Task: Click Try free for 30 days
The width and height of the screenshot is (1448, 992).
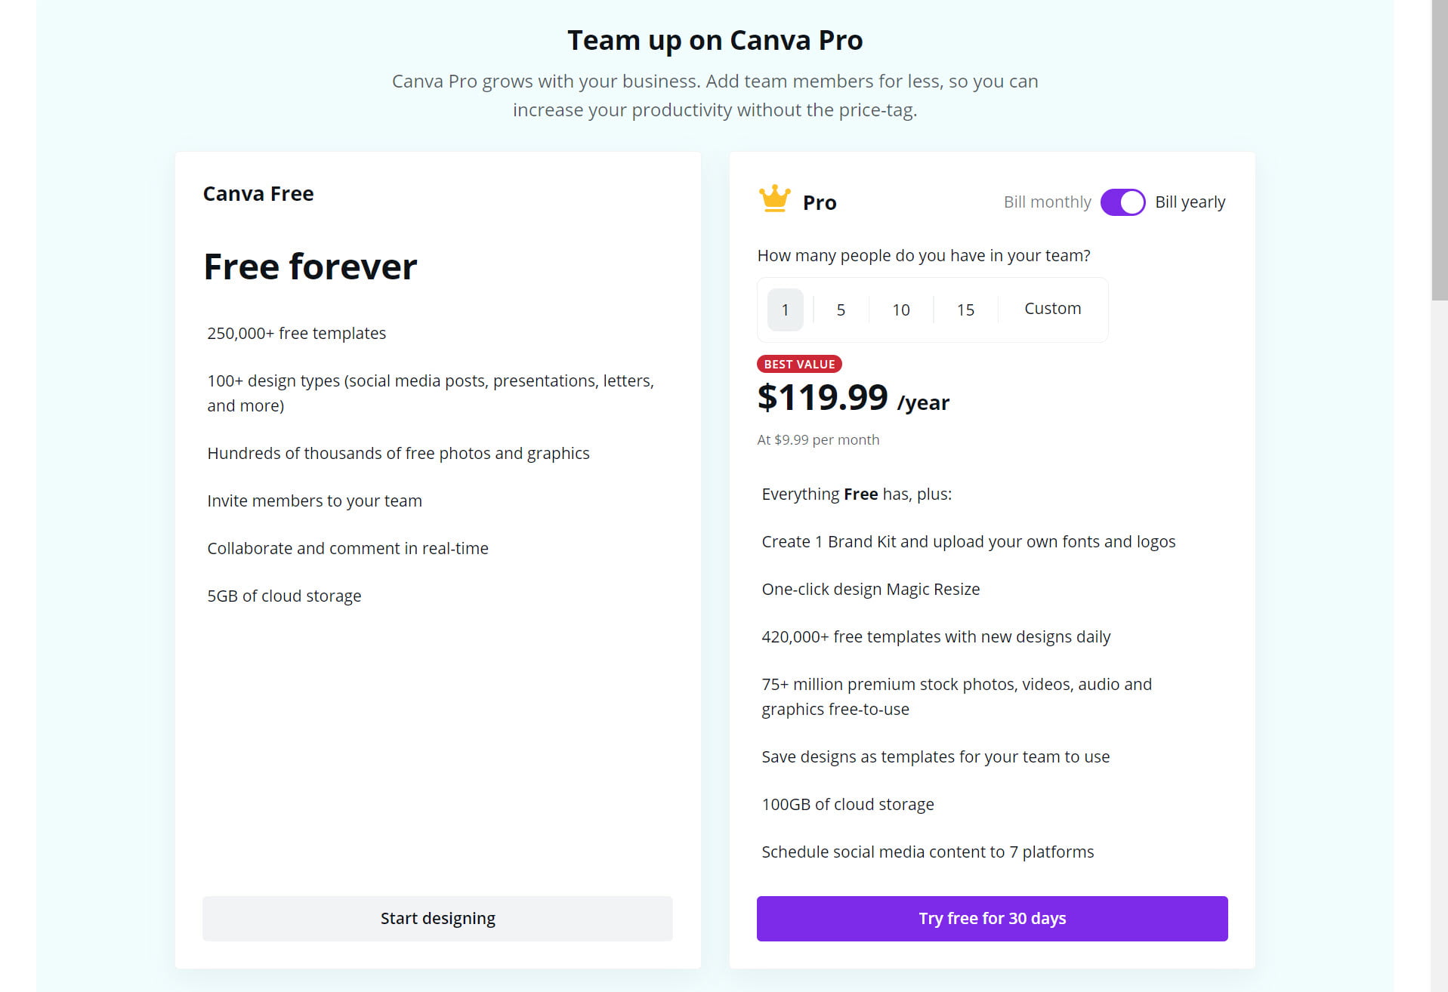Action: pyautogui.click(x=992, y=918)
